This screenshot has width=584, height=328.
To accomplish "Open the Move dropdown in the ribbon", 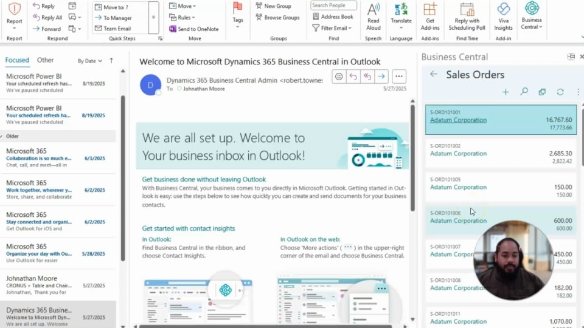I will pyautogui.click(x=182, y=6).
